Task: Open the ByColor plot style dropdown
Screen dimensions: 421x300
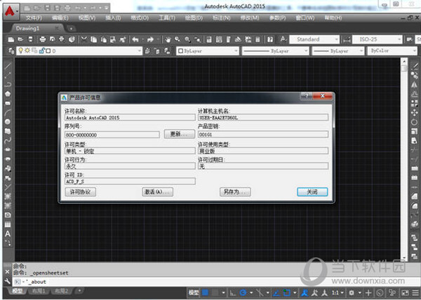Action: click(x=414, y=51)
